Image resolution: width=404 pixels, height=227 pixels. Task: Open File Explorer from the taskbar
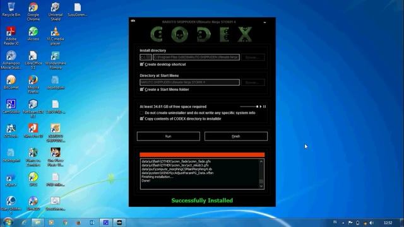pos(38,223)
